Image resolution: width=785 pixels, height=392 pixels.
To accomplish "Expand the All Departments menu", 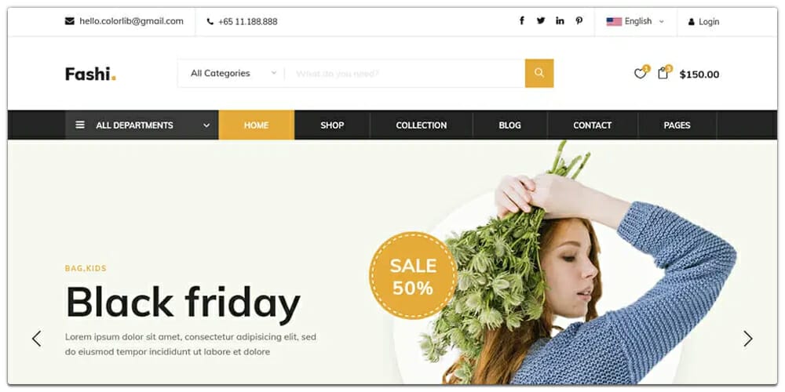I will click(141, 125).
